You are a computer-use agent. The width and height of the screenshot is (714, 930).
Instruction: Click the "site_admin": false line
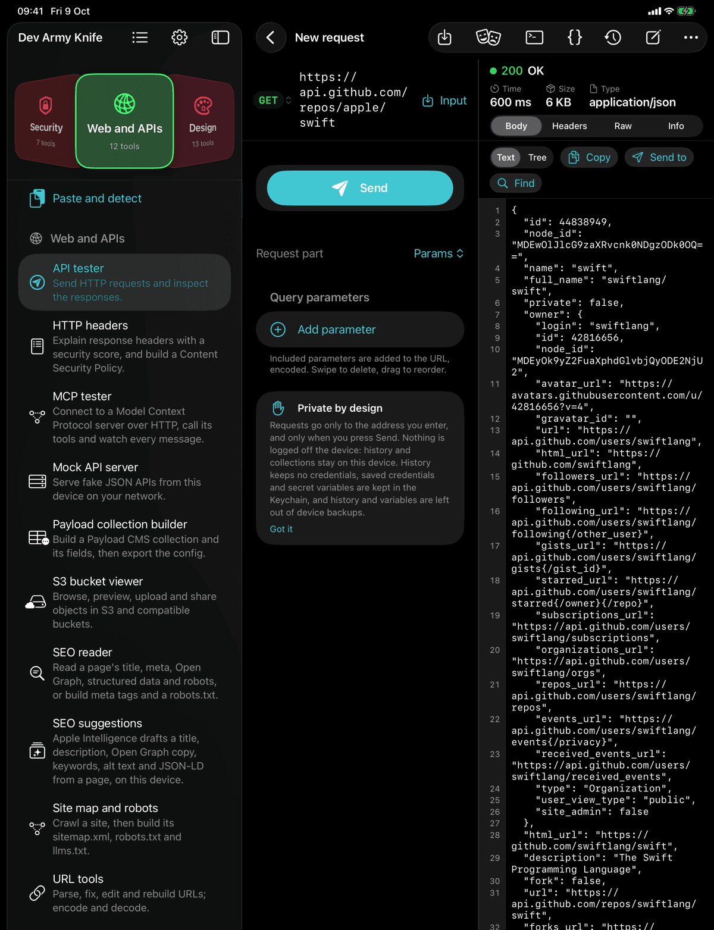pos(591,812)
